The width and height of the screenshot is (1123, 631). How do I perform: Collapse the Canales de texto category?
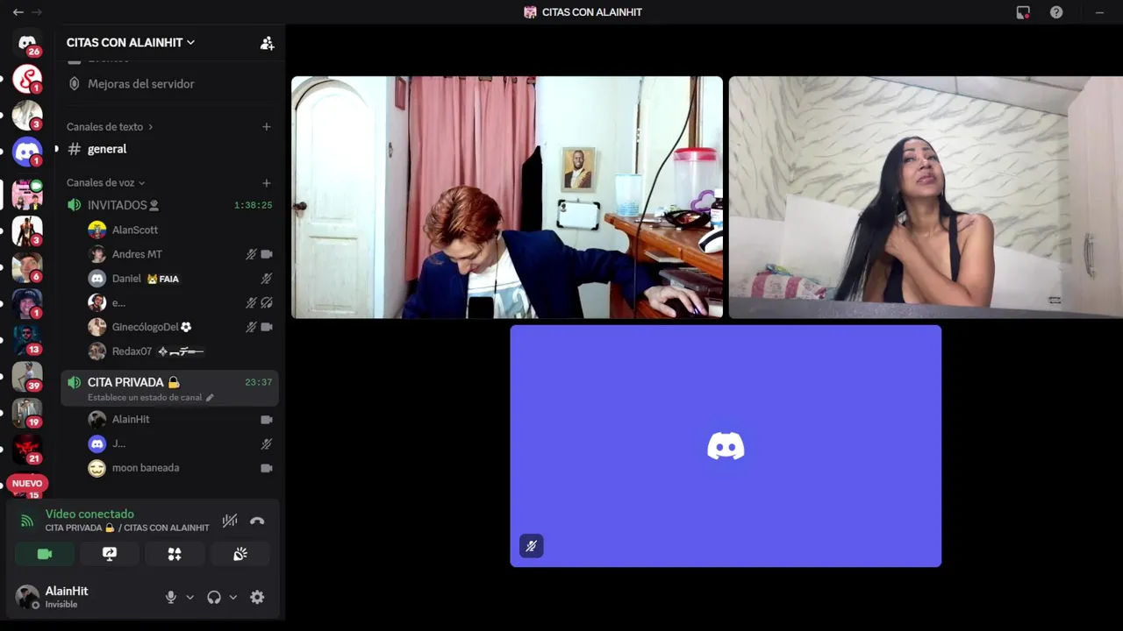point(110,127)
